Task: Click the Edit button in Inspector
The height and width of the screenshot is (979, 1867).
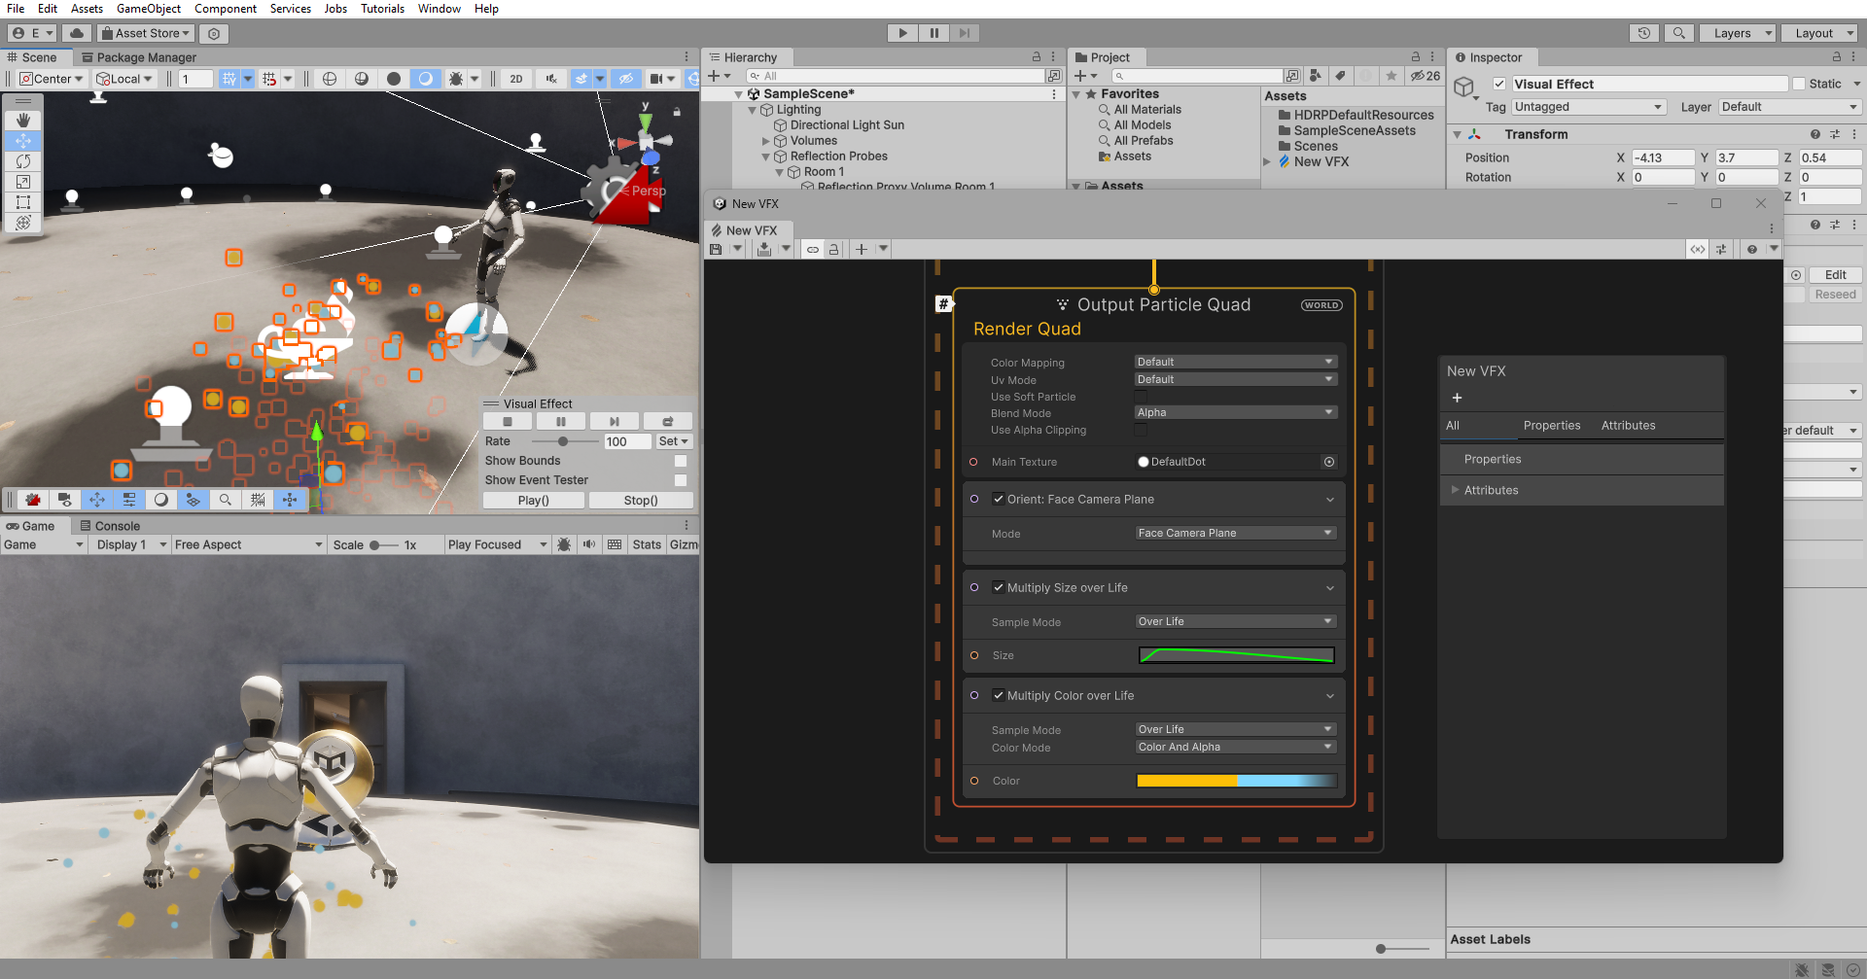Action: (1836, 275)
